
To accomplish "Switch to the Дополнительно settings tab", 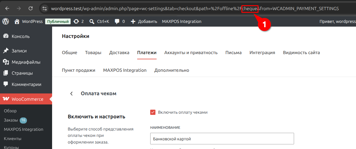I will (172, 70).
